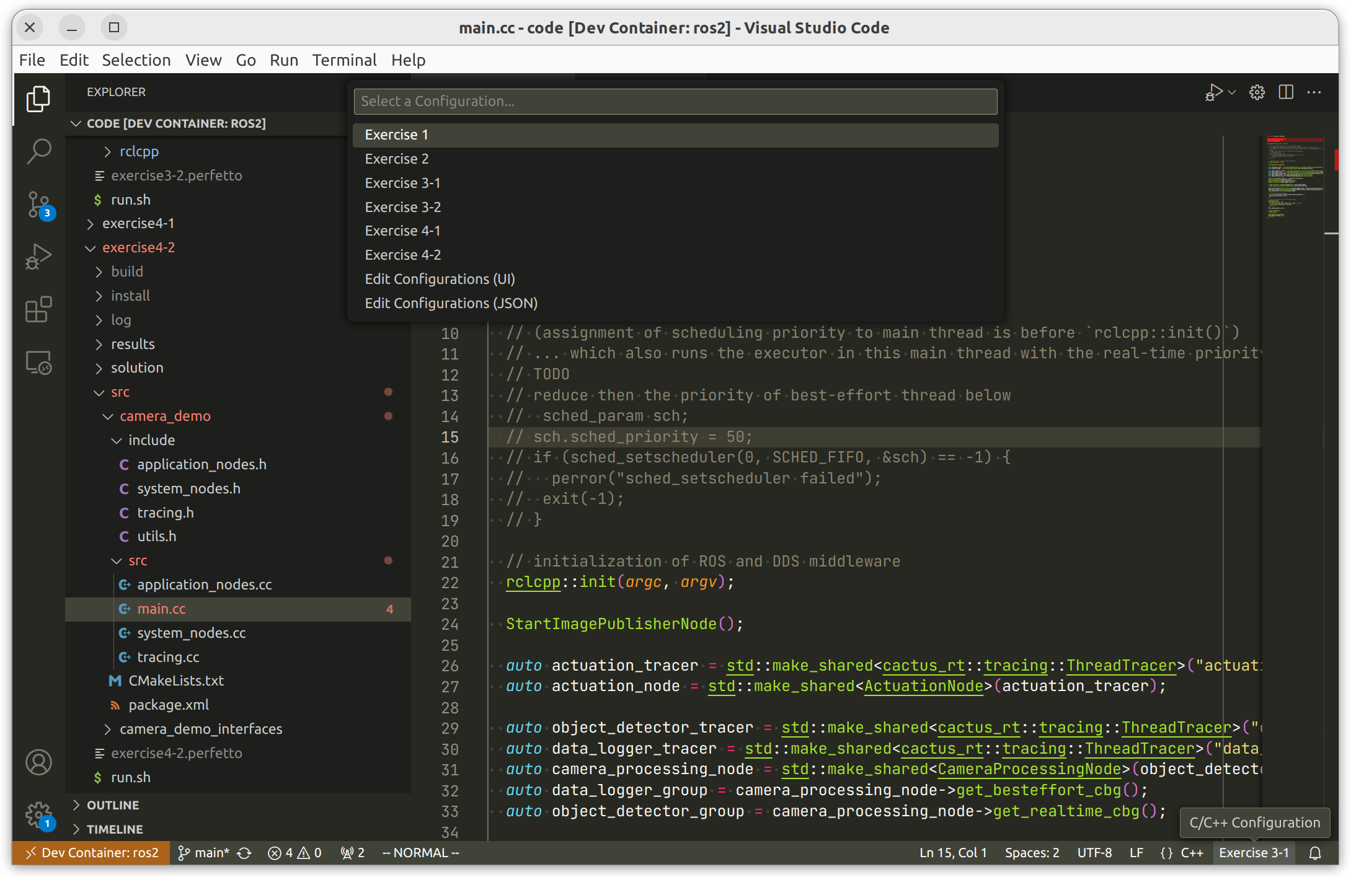The width and height of the screenshot is (1351, 877).
Task: Click the split editor right icon
Action: pos(1286,92)
